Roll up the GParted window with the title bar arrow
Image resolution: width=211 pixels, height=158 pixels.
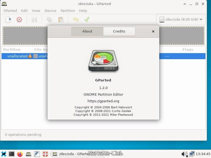[x=185, y=4]
